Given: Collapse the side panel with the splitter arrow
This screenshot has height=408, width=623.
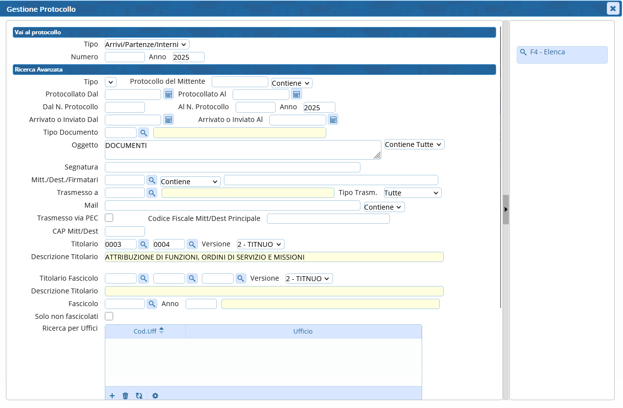Looking at the screenshot, I should [506, 209].
